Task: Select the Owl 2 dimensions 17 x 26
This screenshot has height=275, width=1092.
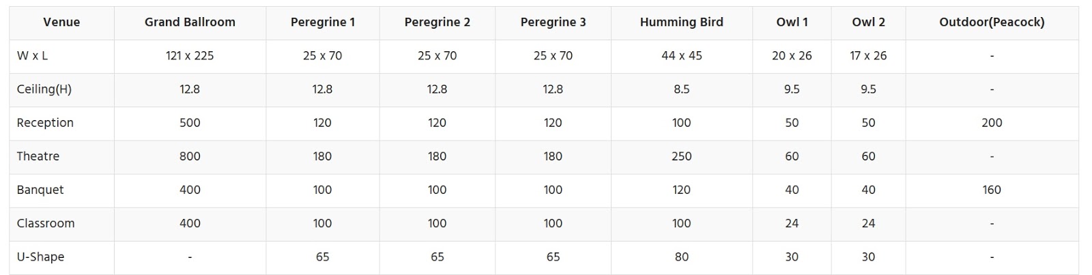Action: (868, 56)
